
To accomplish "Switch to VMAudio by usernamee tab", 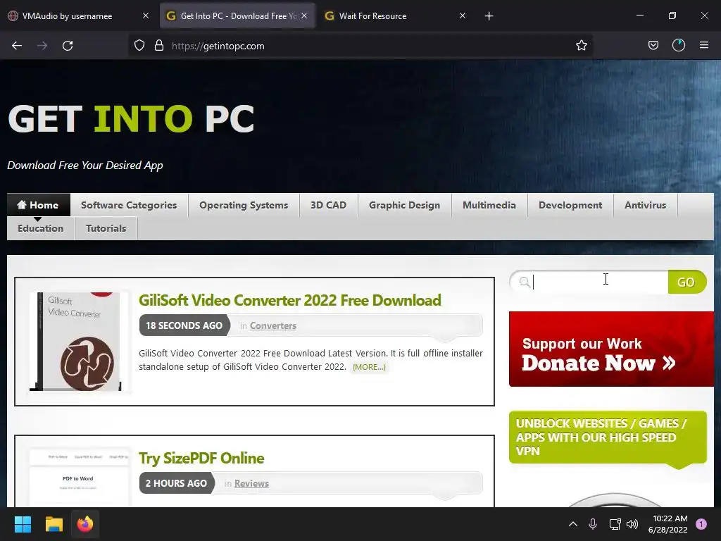I will 67,16.
